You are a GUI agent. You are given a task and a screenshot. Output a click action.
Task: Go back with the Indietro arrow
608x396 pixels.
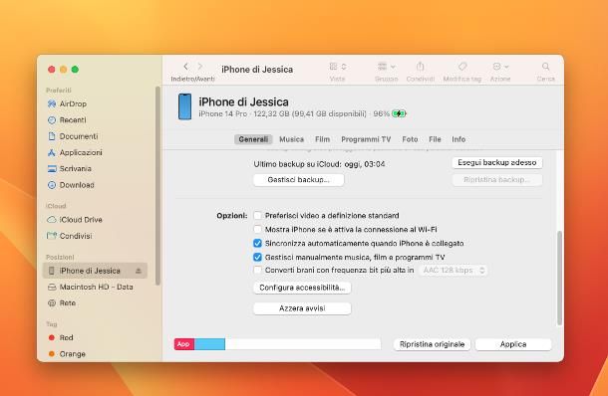pos(185,67)
